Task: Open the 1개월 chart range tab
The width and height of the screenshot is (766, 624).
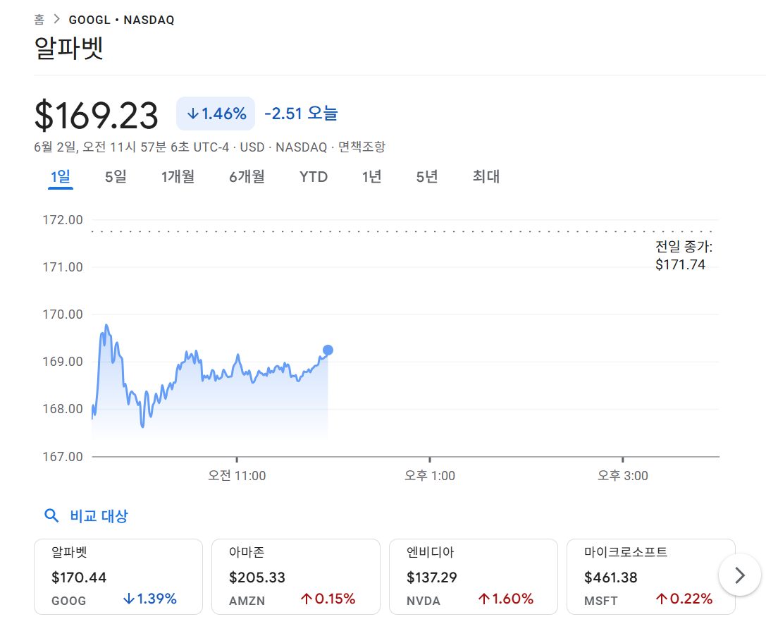Action: coord(178,176)
